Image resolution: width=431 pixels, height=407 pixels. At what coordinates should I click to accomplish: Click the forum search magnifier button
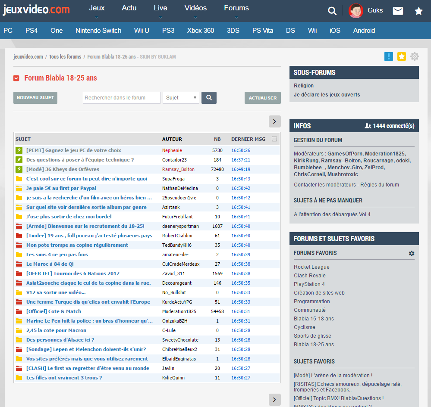(209, 98)
